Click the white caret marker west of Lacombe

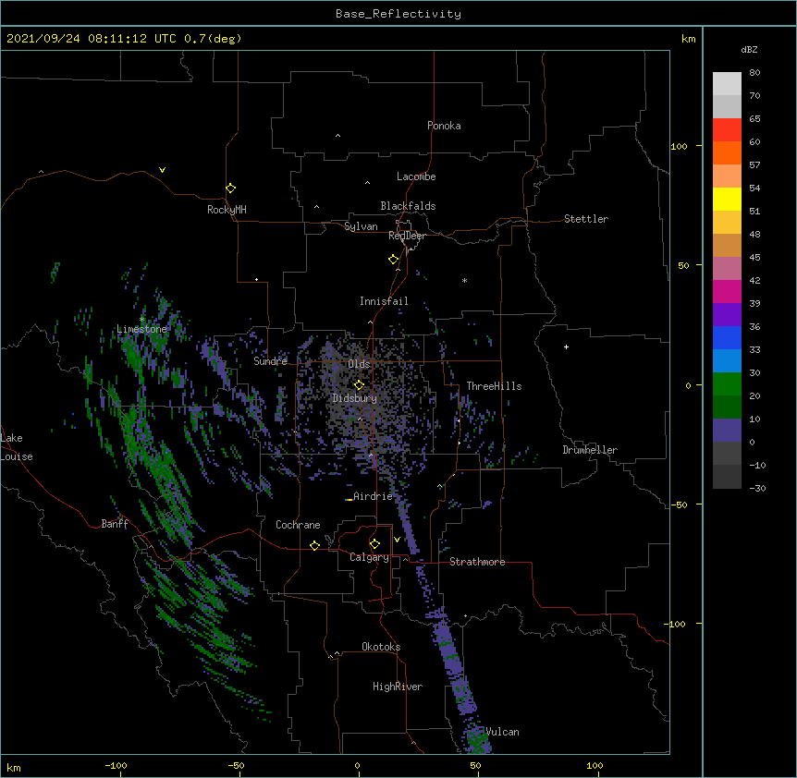[367, 183]
